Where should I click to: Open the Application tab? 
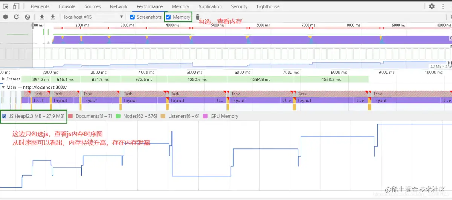click(210, 6)
